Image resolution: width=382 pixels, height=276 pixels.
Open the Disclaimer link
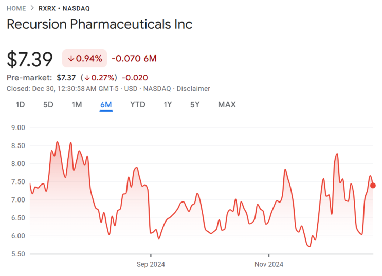point(194,89)
